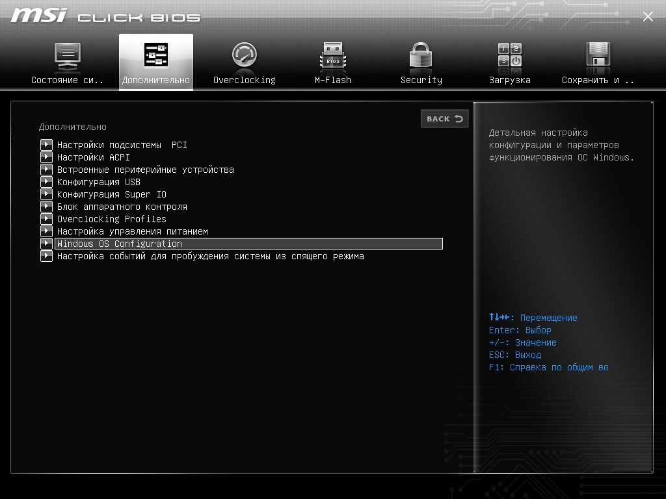Switch to the Overclocking tab label

pos(245,80)
